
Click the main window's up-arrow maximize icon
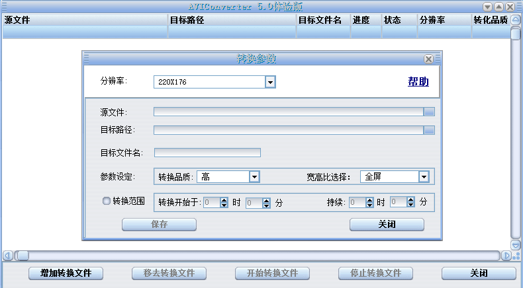coord(499,7)
